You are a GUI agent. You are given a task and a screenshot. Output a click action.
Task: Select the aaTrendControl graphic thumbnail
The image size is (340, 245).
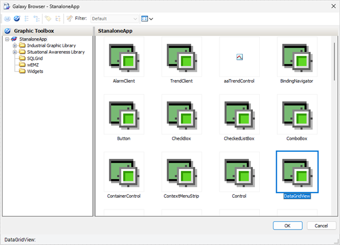240,57
